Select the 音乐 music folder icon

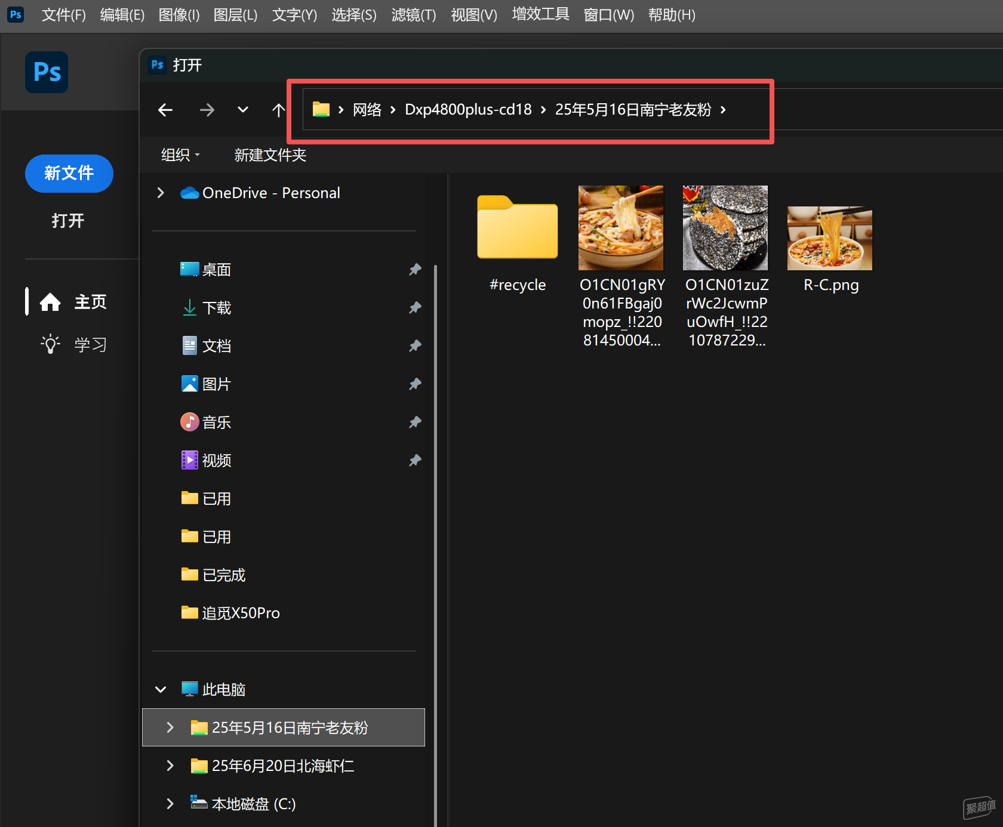189,422
